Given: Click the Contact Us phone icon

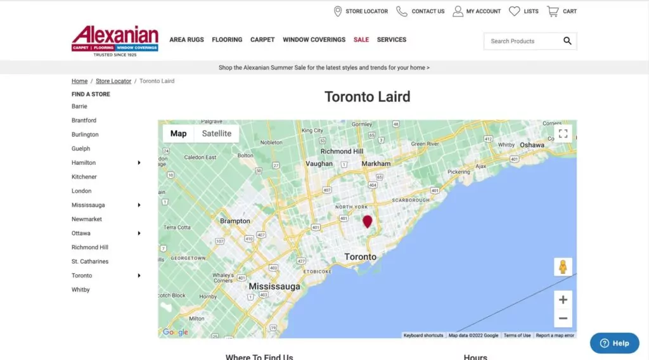Looking at the screenshot, I should (x=401, y=11).
